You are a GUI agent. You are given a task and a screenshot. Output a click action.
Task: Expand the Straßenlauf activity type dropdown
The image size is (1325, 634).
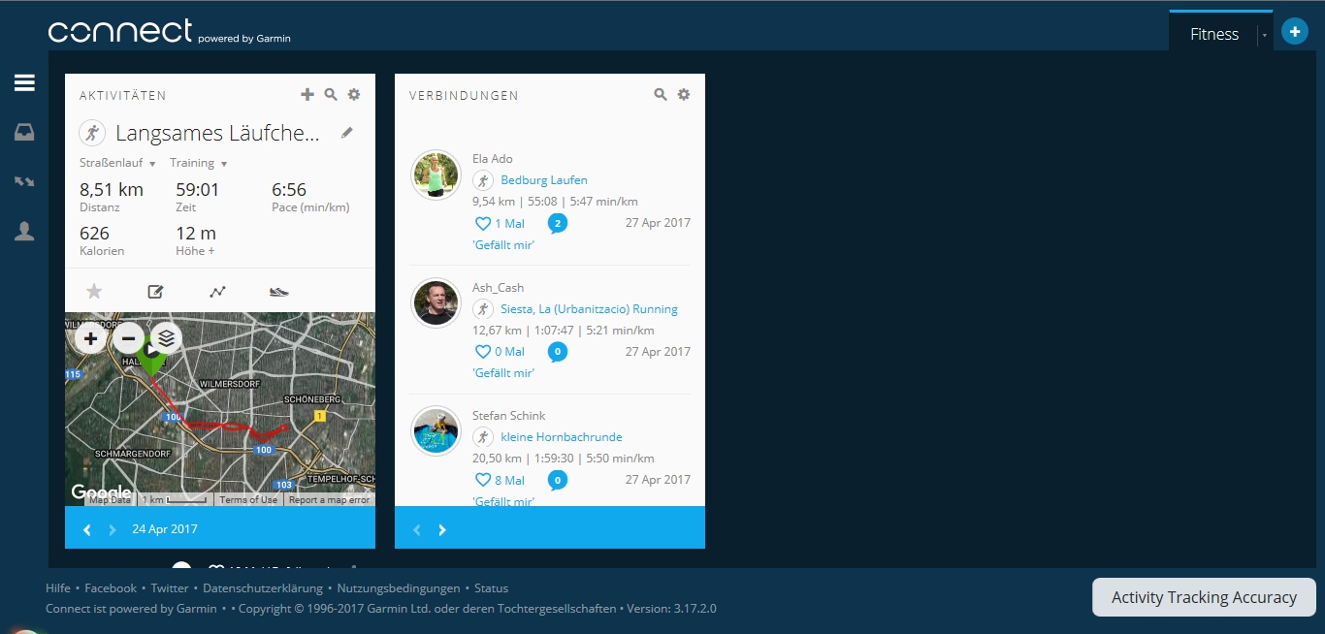tap(152, 164)
